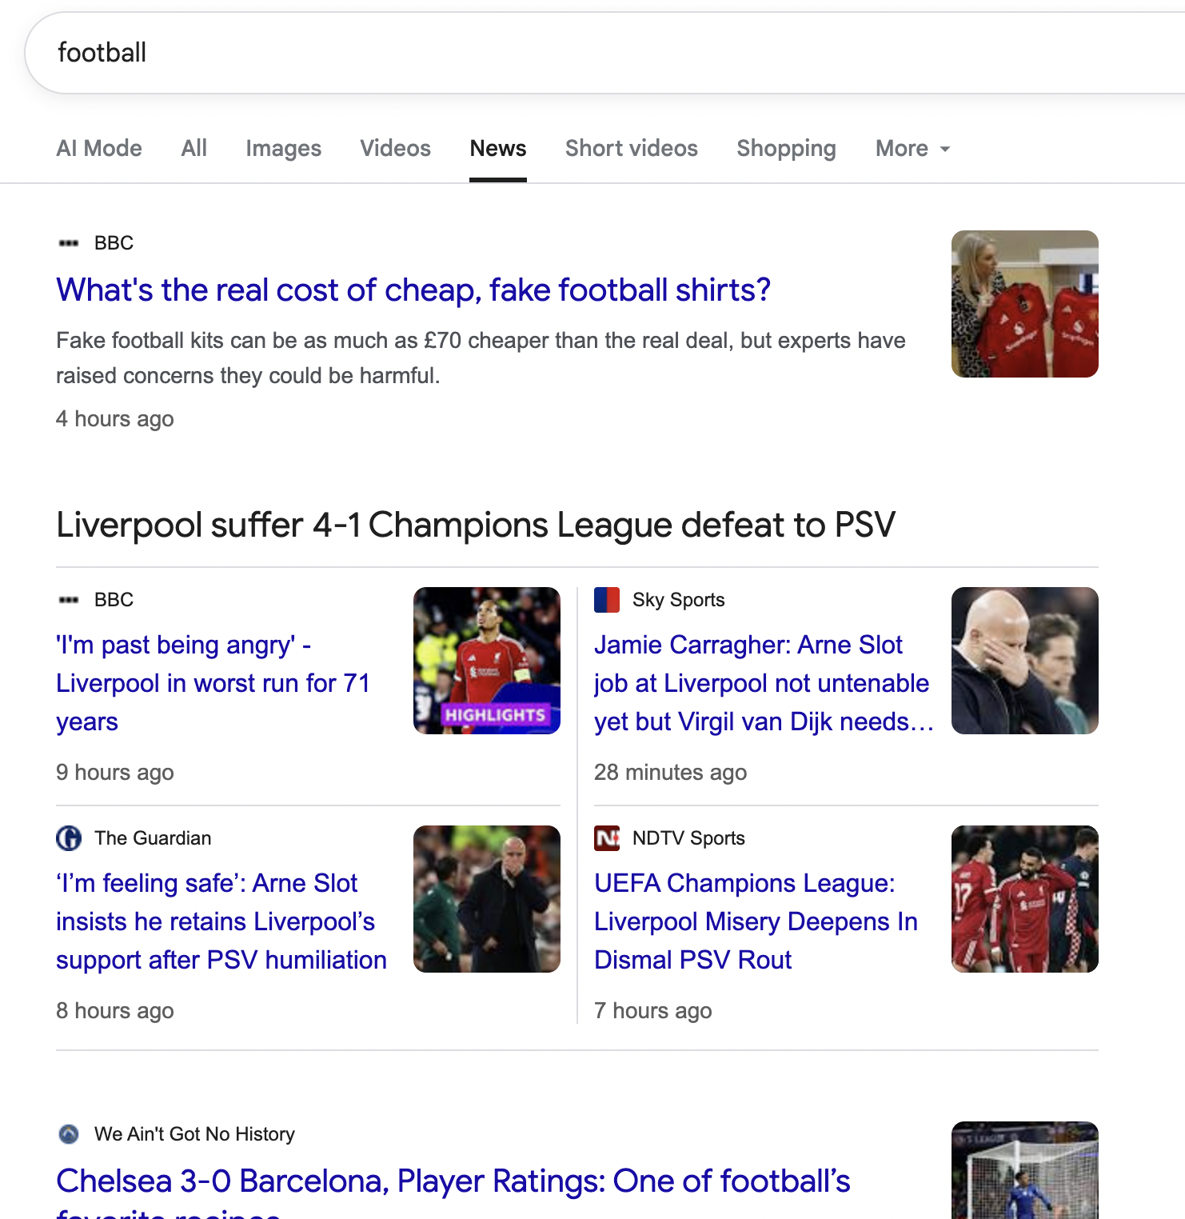Image resolution: width=1185 pixels, height=1219 pixels.
Task: Open NDTV Liverpool Misery Deepens article
Action: (755, 921)
